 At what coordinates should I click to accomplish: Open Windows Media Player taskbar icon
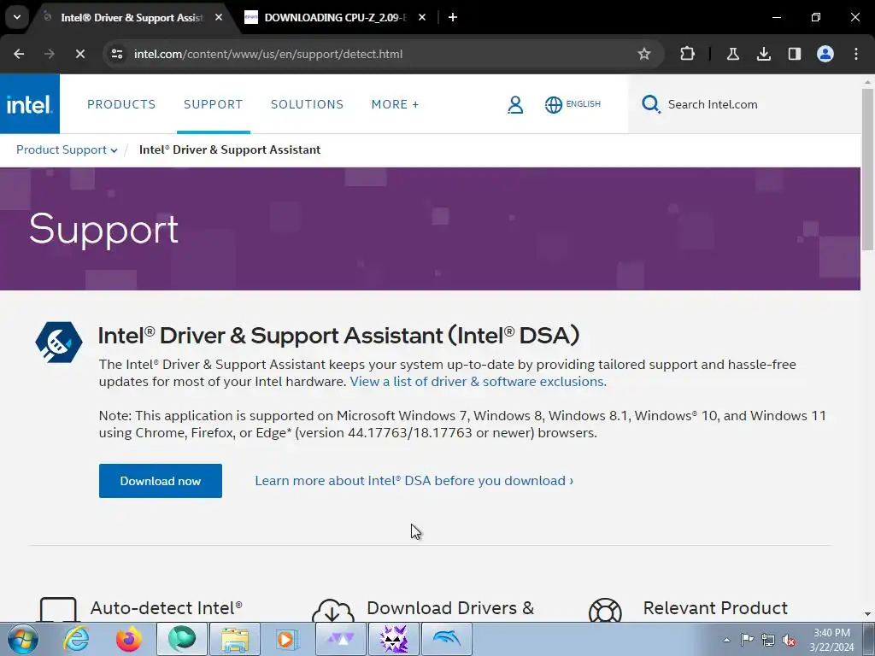(x=287, y=639)
